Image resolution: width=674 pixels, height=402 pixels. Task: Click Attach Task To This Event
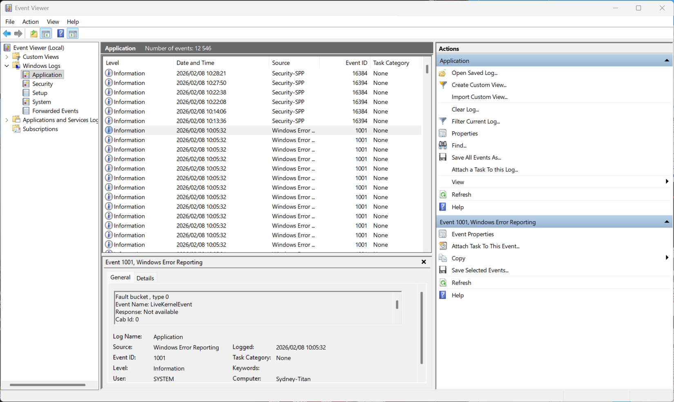[486, 246]
